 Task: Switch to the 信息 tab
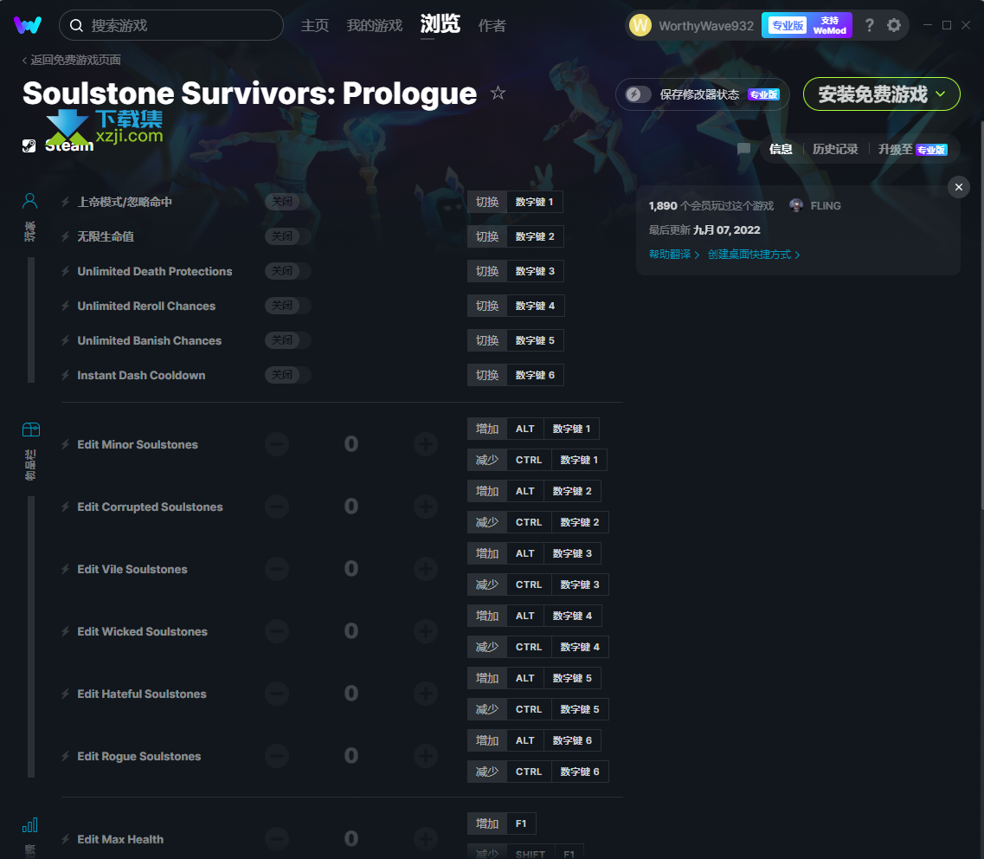tap(781, 149)
